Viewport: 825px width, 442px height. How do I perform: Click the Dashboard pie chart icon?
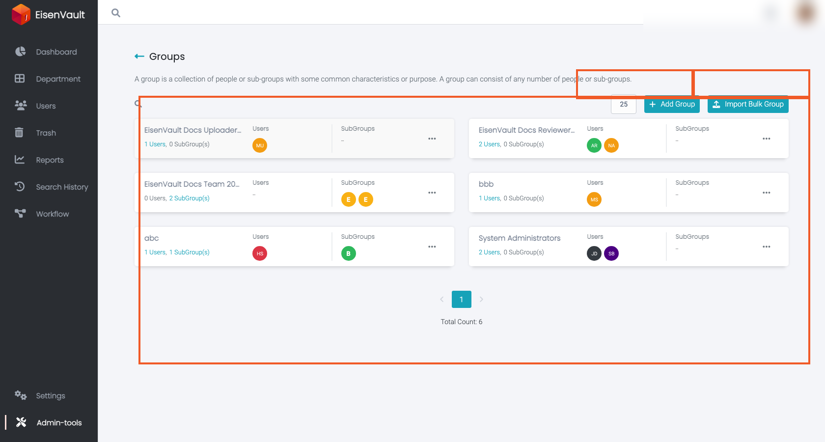click(x=20, y=51)
